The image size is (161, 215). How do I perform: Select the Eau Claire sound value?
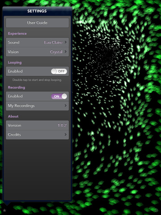[x=53, y=43]
